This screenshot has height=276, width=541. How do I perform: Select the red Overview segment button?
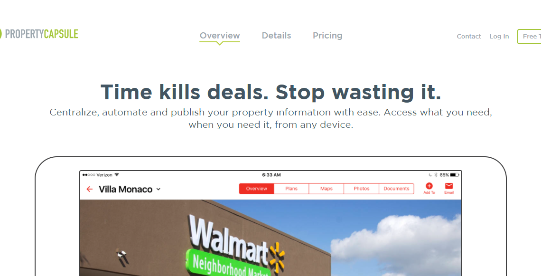coord(256,189)
